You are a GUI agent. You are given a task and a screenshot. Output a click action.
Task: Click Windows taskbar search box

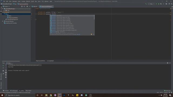[20, 95]
